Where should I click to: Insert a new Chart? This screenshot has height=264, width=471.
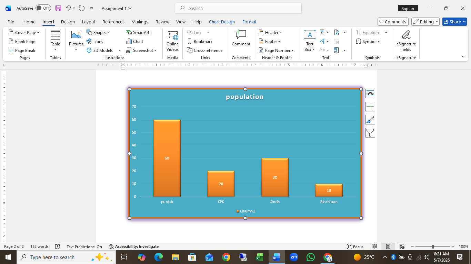pos(134,42)
